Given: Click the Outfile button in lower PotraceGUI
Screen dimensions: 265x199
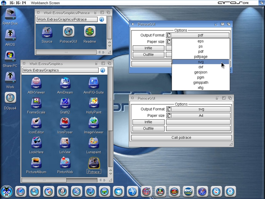Looking at the screenshot, I should pyautogui.click(x=148, y=129).
